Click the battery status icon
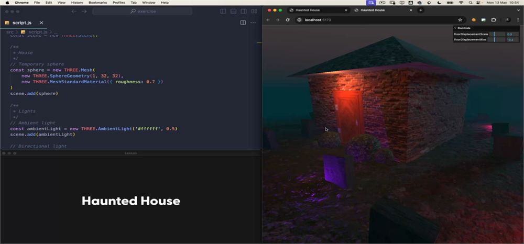Viewport: 524px width, 244px height. click(450, 2)
